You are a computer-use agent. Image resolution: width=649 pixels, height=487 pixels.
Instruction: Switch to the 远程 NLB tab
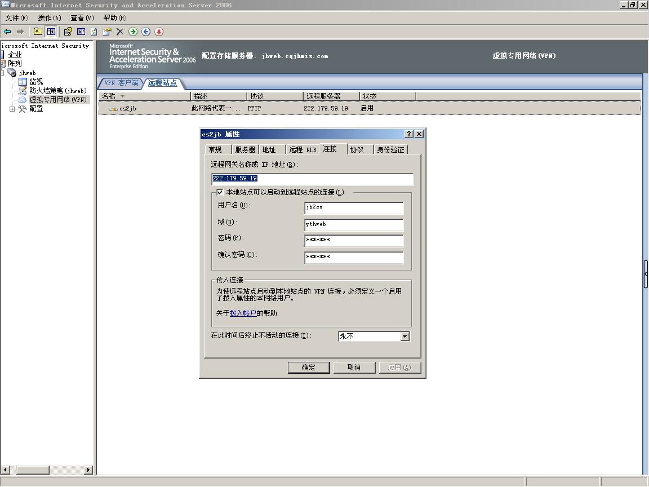tap(303, 149)
